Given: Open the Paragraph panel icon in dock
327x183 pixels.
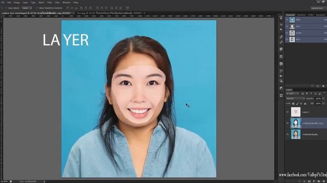Looking at the screenshot, I should pos(281,29).
